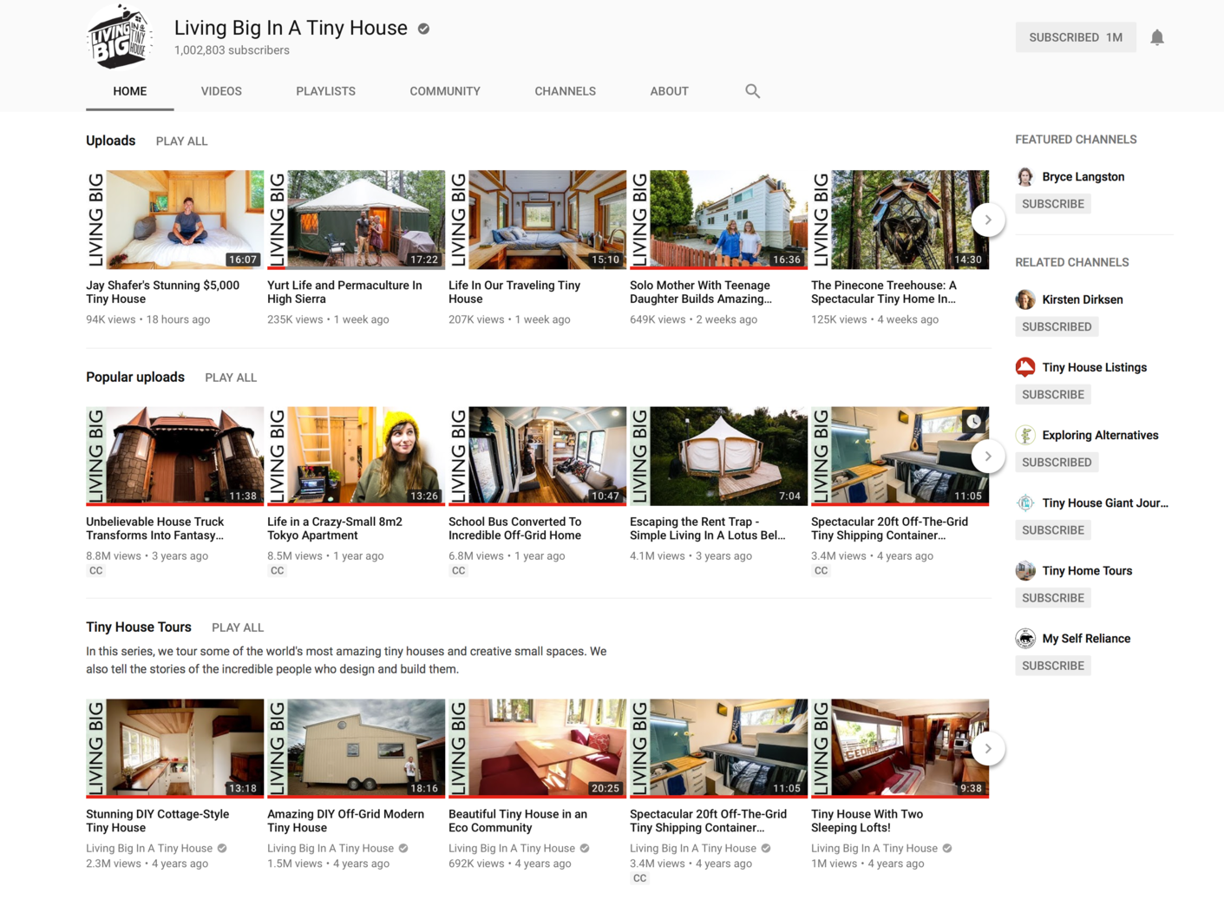Click My Self Reliance channel icon
Image resolution: width=1224 pixels, height=900 pixels.
[x=1025, y=638]
